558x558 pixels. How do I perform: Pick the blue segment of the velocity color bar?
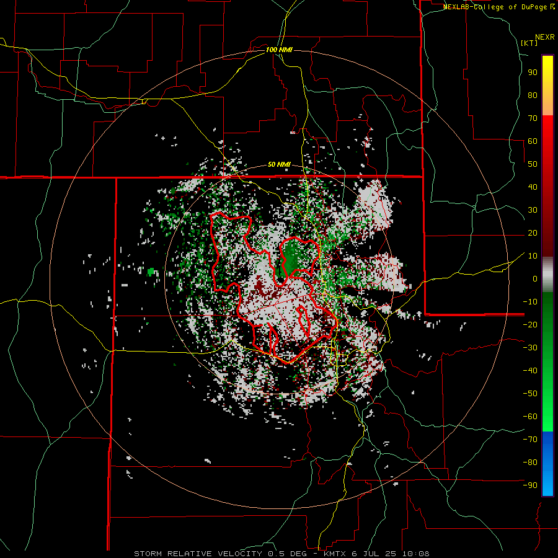547,463
